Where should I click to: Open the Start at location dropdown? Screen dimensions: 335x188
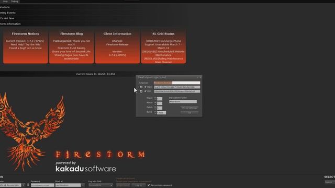pos(83,185)
